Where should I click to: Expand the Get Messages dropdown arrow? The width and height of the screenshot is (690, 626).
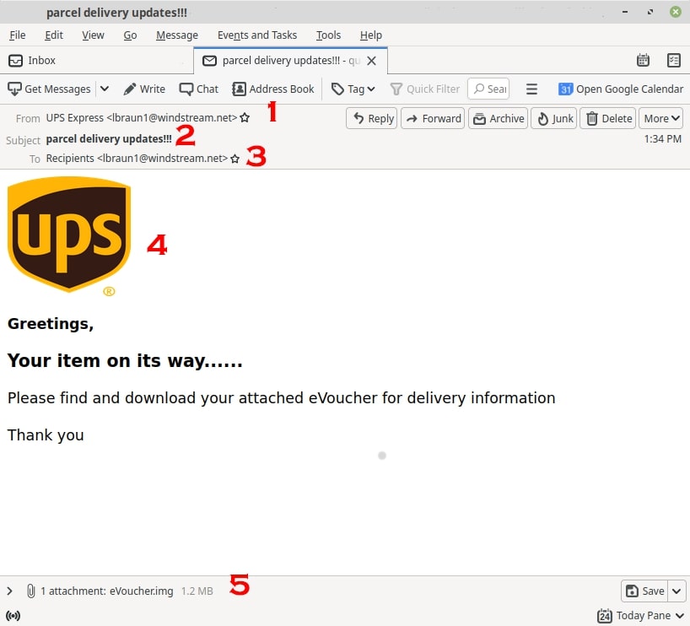coord(105,89)
